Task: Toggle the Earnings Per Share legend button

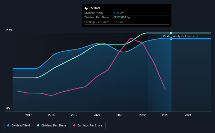Action: [88, 126]
